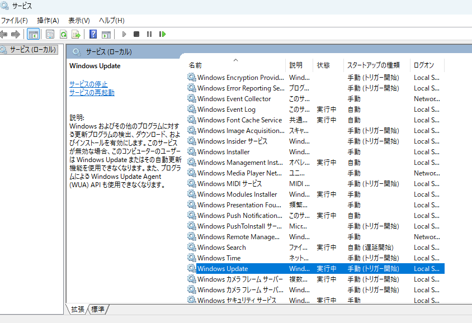The height and width of the screenshot is (323, 472).
Task: Click gear icon beside Windows Modules Installer
Action: (191, 194)
